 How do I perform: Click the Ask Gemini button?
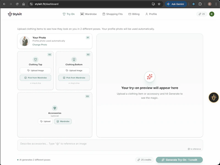click(176, 4)
